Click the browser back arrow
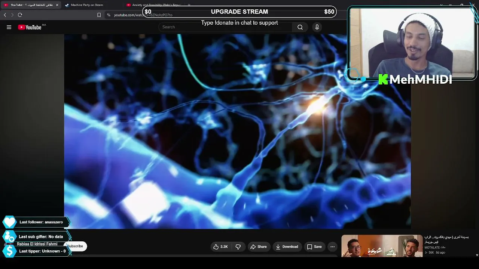Image resolution: width=479 pixels, height=269 pixels. pos(5,15)
